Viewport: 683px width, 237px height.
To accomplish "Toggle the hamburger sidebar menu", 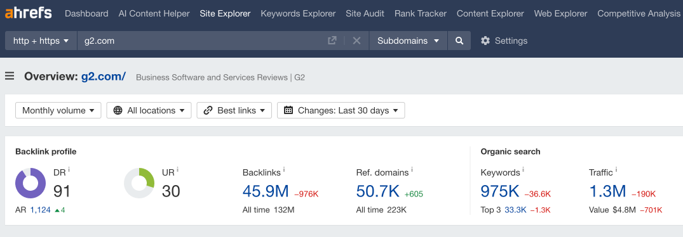I will tap(10, 77).
